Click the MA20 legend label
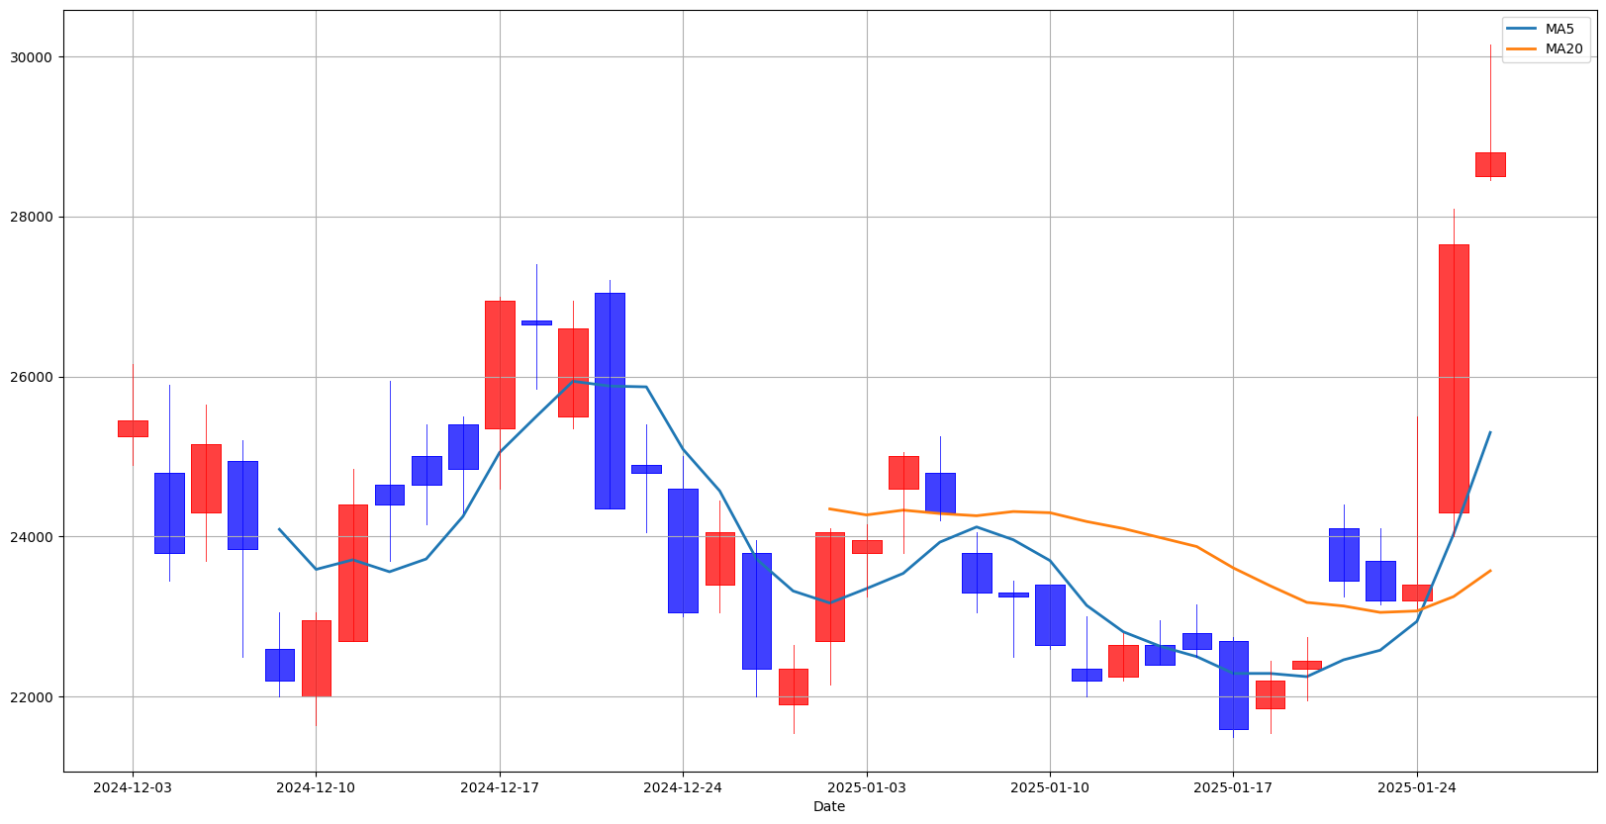This screenshot has height=824, width=1606. click(x=1563, y=49)
